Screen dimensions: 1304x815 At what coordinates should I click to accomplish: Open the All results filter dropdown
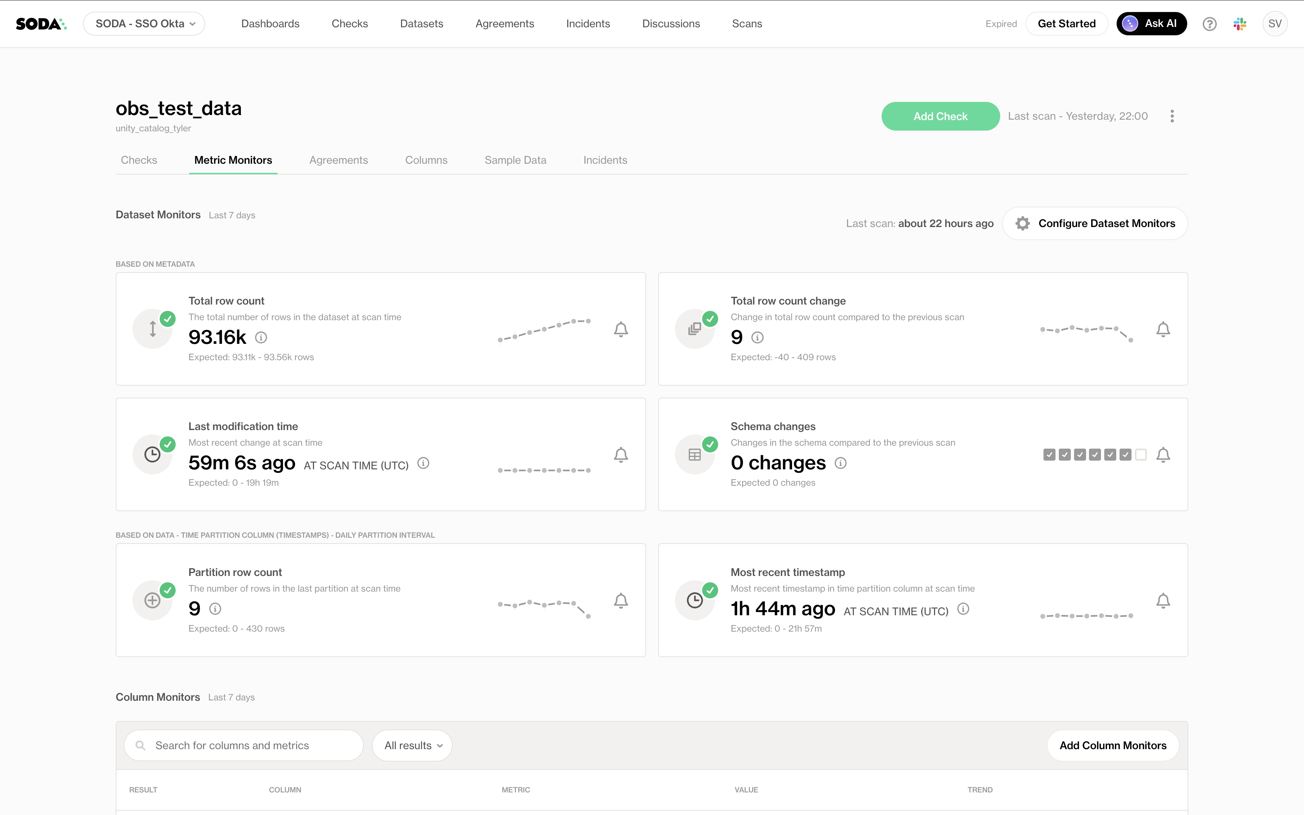[x=412, y=746]
